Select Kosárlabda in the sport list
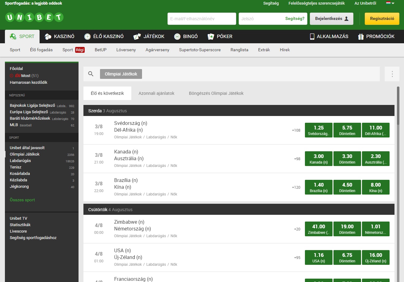404x282 pixels. (42, 174)
